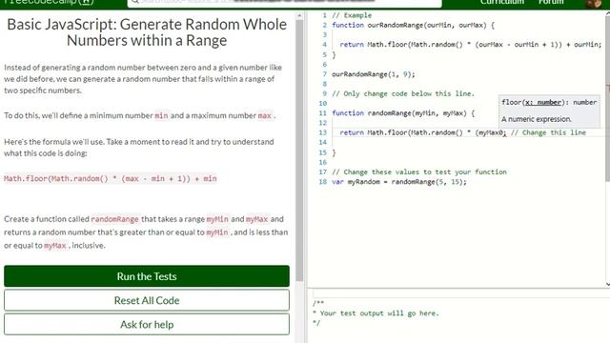Click the '// Change this line' comment
This screenshot has width=610, height=343.
coord(548,132)
